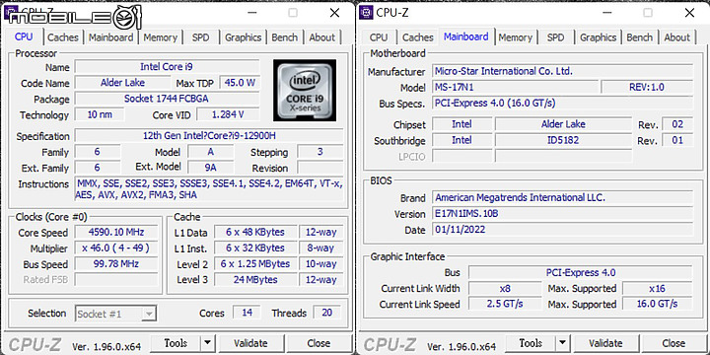
Task: Select CPU tab in left window
Action: click(24, 36)
